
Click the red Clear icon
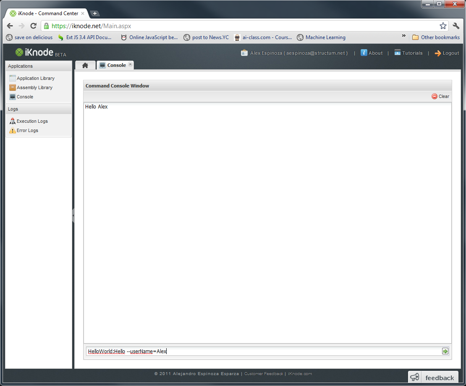[434, 96]
